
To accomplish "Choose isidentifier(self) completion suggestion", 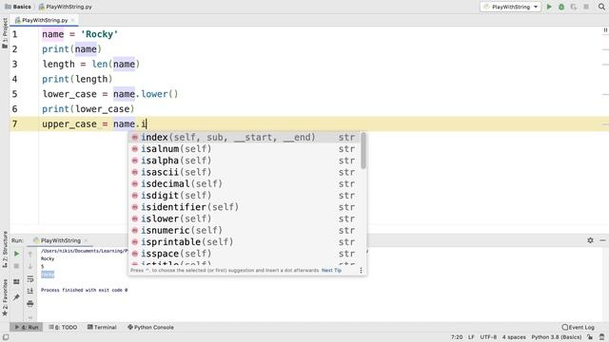I will pos(245,207).
